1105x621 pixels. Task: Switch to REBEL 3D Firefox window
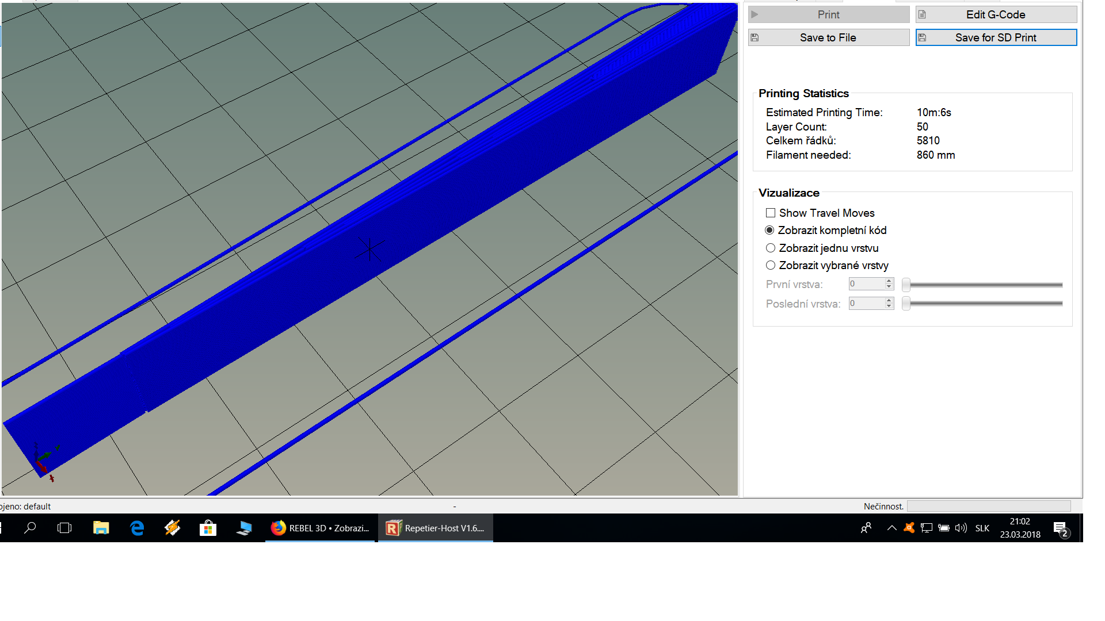(320, 528)
